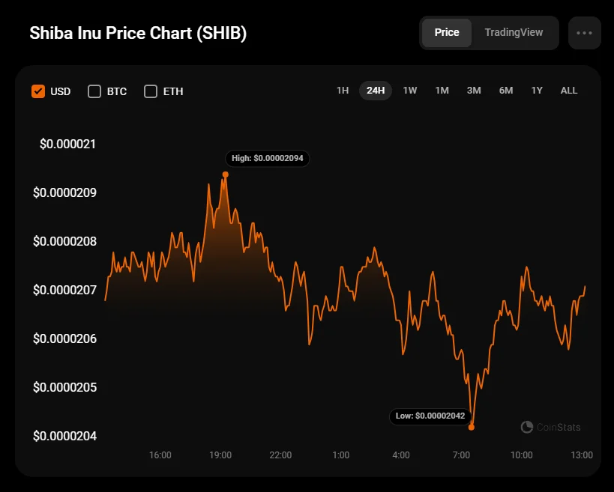Show the ALL time price history
The height and width of the screenshot is (492, 614).
569,91
